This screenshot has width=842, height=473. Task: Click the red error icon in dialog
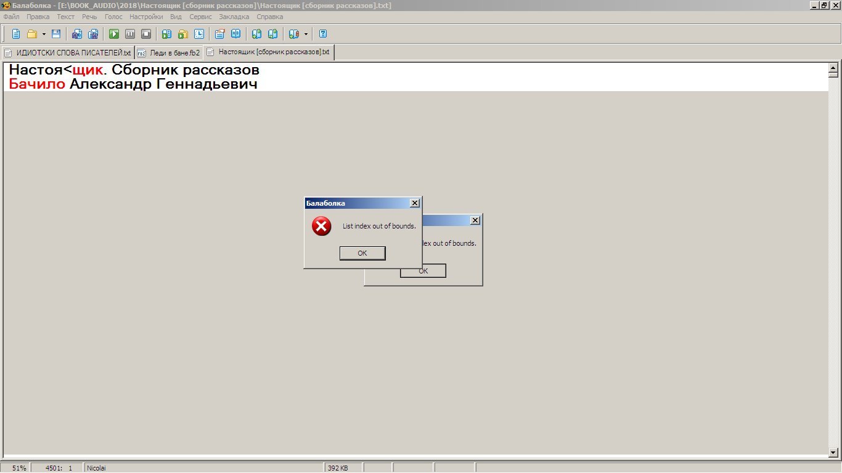(321, 227)
